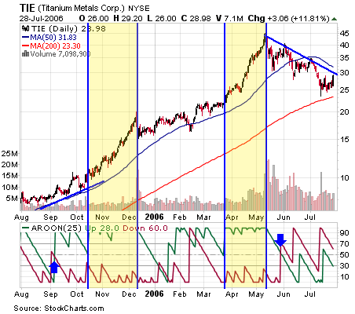Viewport: 355px width, 314px height.
Task: Click the 15 price axis label
Action: point(344,140)
